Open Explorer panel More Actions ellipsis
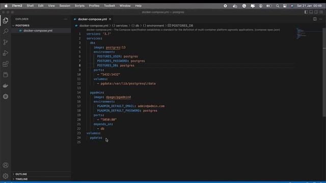 click(x=66, y=19)
